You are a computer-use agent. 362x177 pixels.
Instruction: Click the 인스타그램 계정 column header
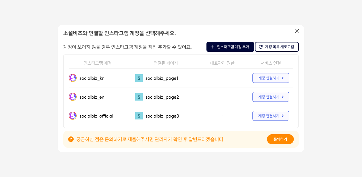pos(97,63)
